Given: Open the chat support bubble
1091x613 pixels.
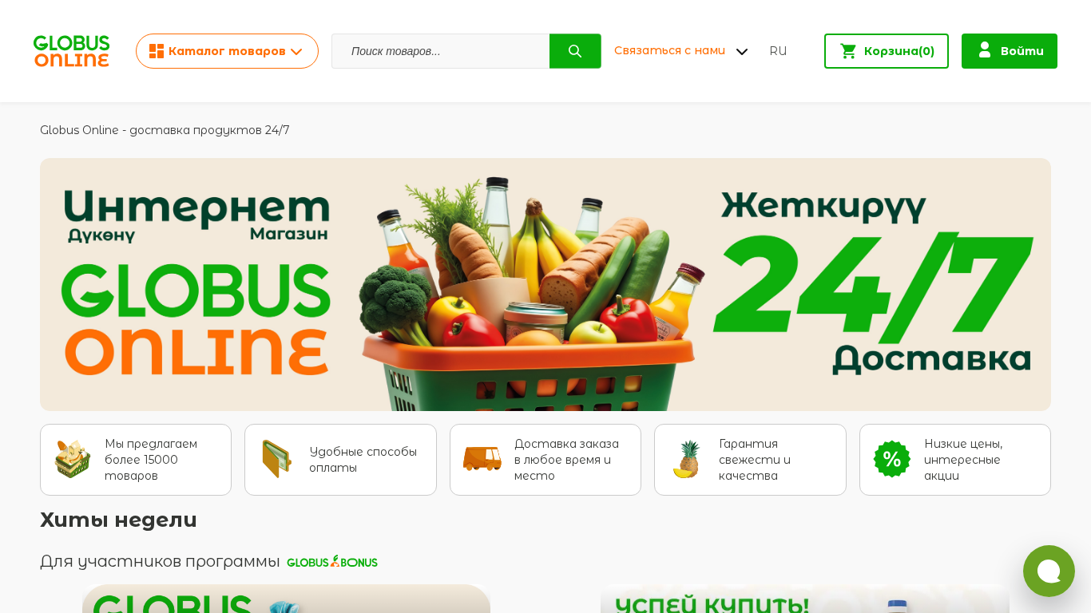Looking at the screenshot, I should (1049, 571).
